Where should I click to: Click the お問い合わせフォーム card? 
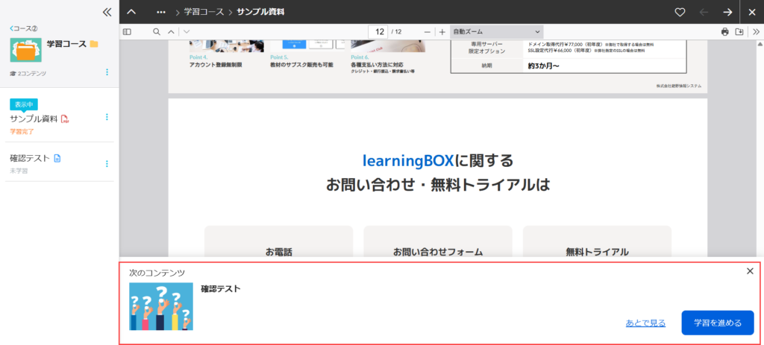(437, 242)
